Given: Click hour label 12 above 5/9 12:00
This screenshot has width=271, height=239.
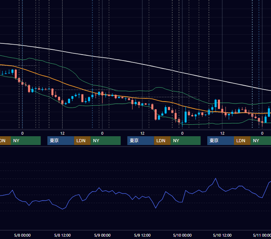Looking at the screenshot, I should pyautogui.click(x=142, y=133).
